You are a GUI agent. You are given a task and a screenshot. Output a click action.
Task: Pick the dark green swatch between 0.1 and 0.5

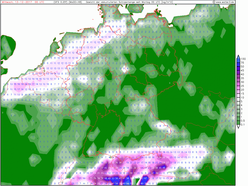click(238, 123)
